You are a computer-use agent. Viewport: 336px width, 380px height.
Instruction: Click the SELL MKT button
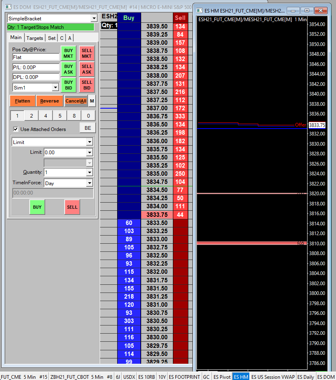tap(87, 53)
